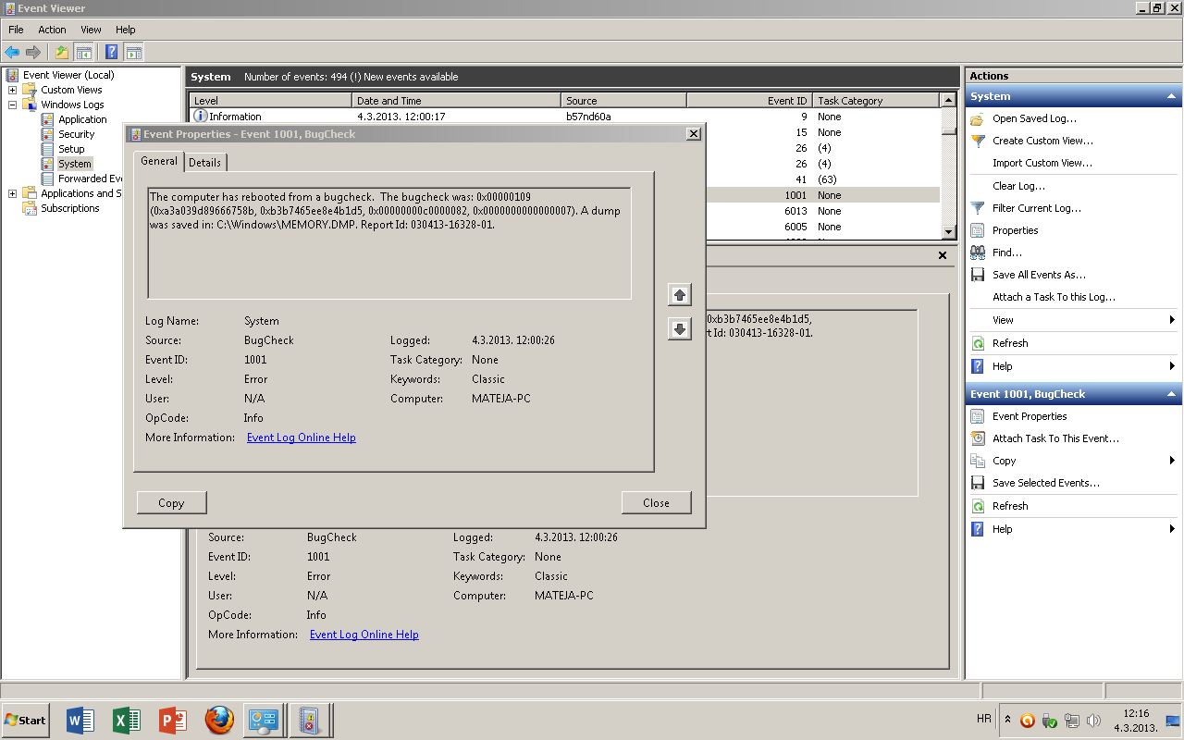Click the blue Help toolbar icon
The height and width of the screenshot is (740, 1184).
click(x=111, y=53)
